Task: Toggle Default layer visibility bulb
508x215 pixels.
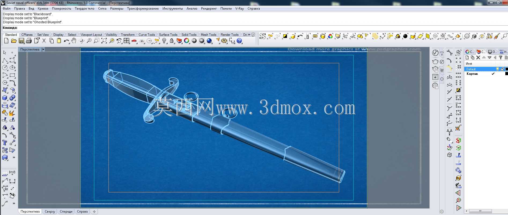Action: click(498, 69)
